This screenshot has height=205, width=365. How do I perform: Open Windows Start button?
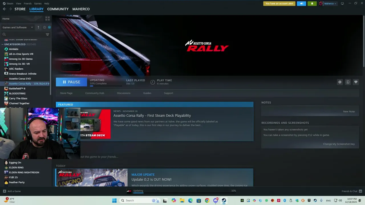coord(114,200)
